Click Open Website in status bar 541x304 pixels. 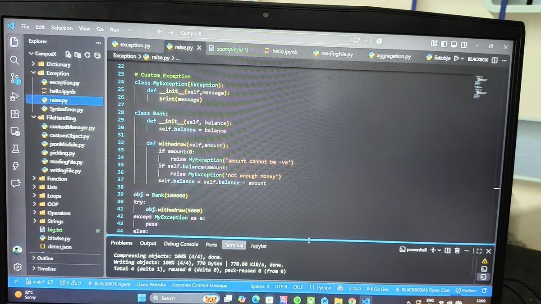(151, 285)
